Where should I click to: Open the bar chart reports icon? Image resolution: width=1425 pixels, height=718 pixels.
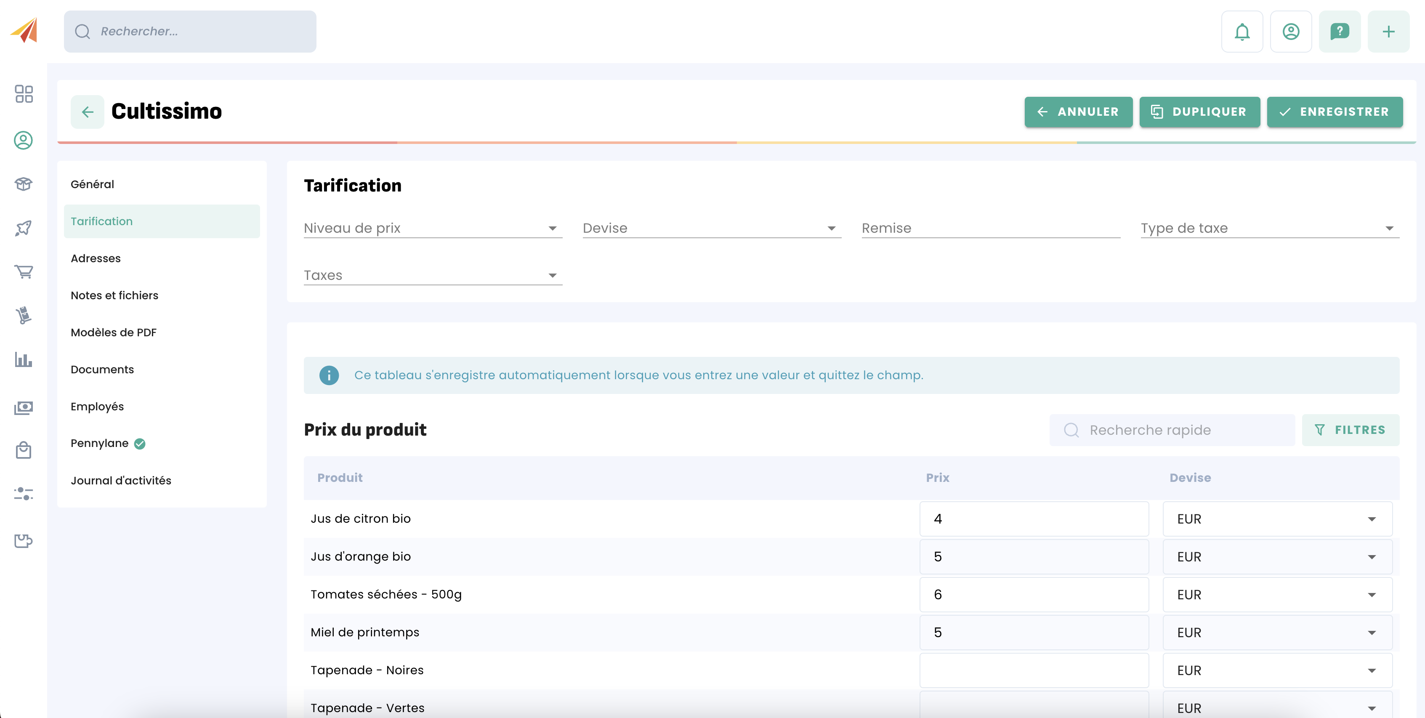tap(24, 360)
